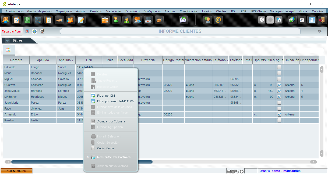Open the two users with coins icon
The height and width of the screenshot is (174, 328).
(x=70, y=20)
